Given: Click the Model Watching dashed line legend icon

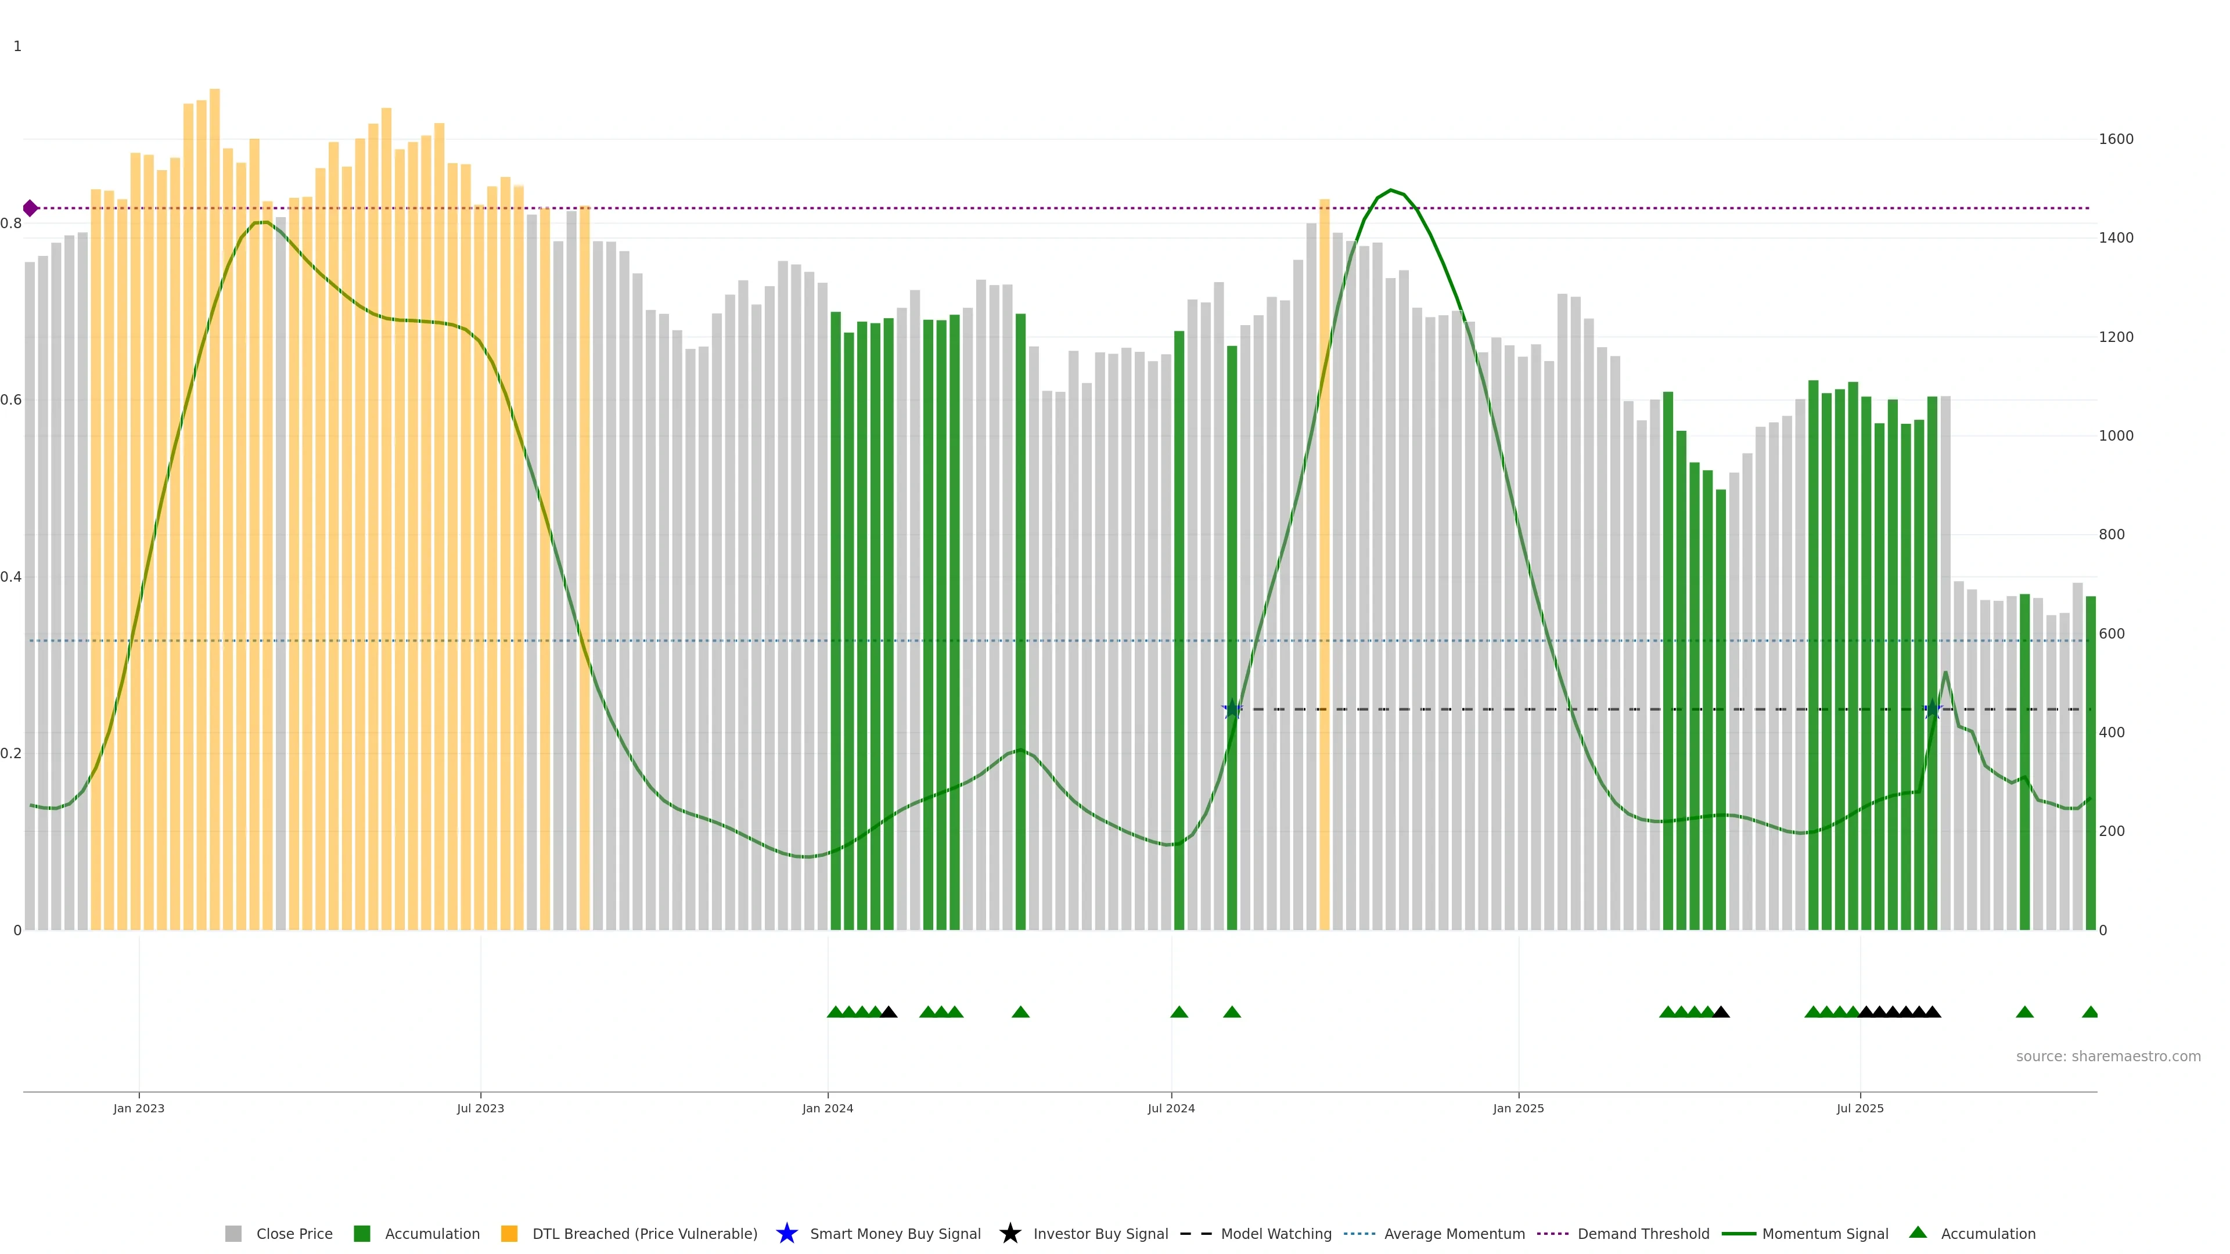Looking at the screenshot, I should click(x=1196, y=1233).
